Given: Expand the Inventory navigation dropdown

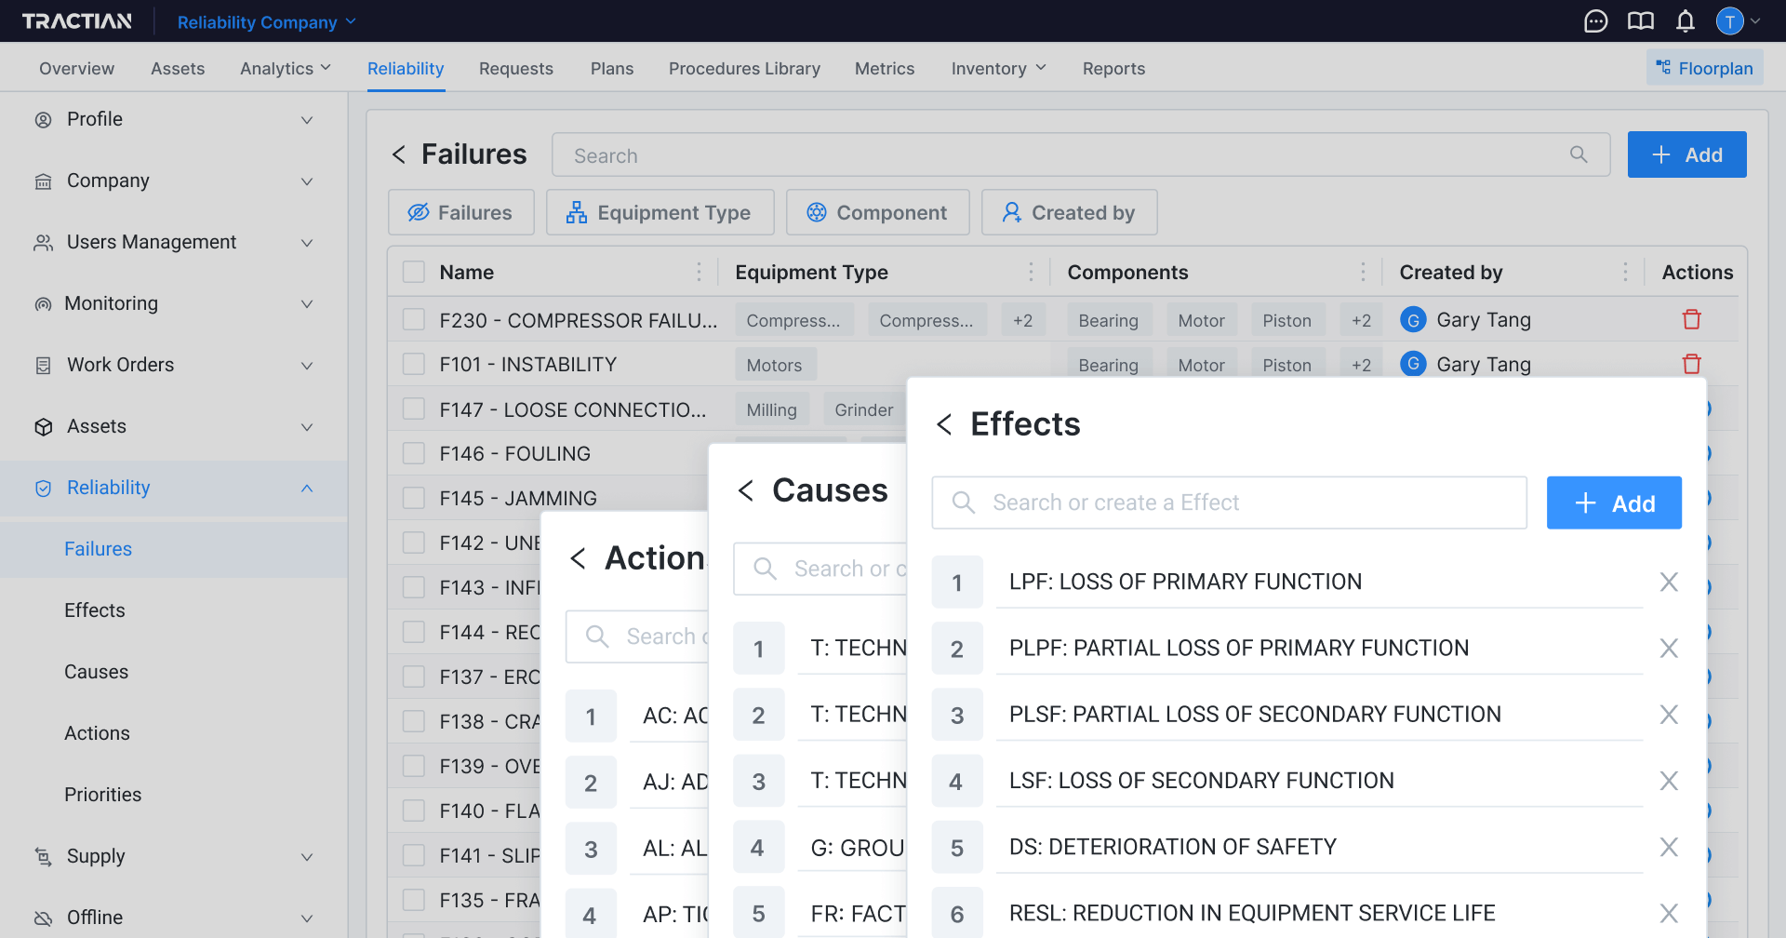Looking at the screenshot, I should click(x=997, y=68).
